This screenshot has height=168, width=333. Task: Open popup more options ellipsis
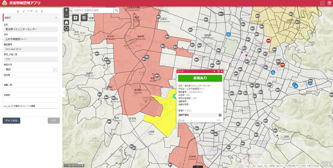click(219, 120)
